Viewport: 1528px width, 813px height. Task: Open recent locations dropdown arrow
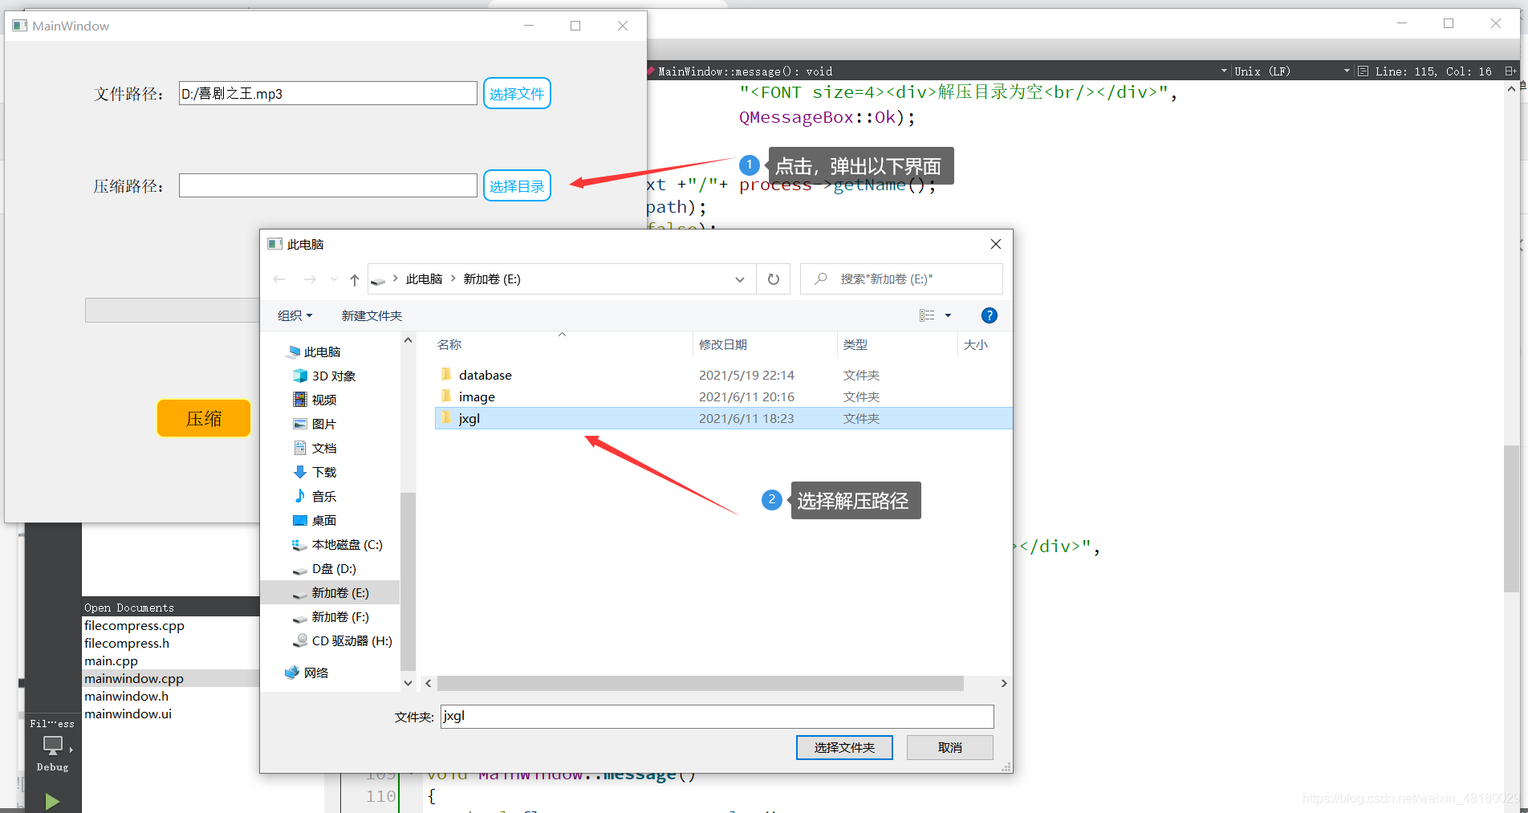click(334, 279)
